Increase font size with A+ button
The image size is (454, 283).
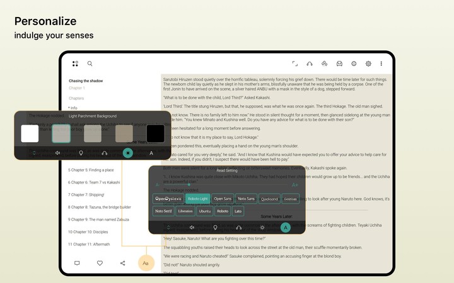tap(294, 185)
